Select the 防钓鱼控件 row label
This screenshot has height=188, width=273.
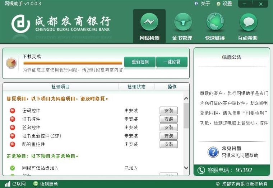point(33,144)
